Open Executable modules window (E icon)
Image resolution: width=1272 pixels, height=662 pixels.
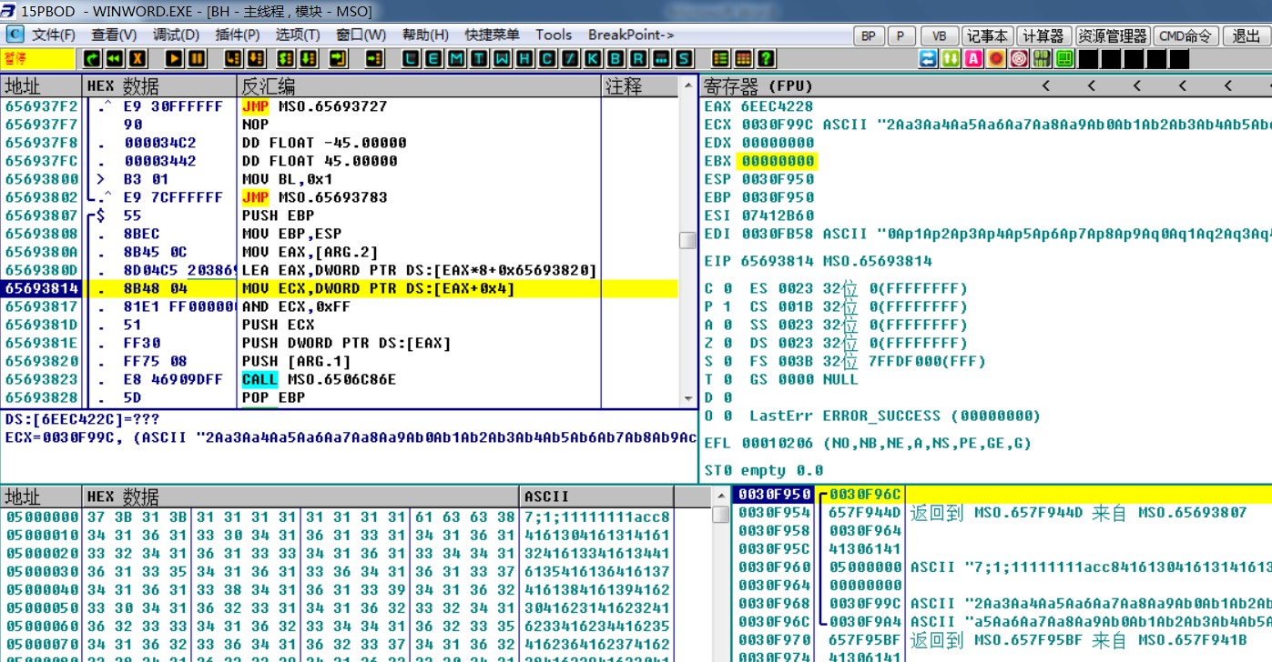tap(434, 58)
